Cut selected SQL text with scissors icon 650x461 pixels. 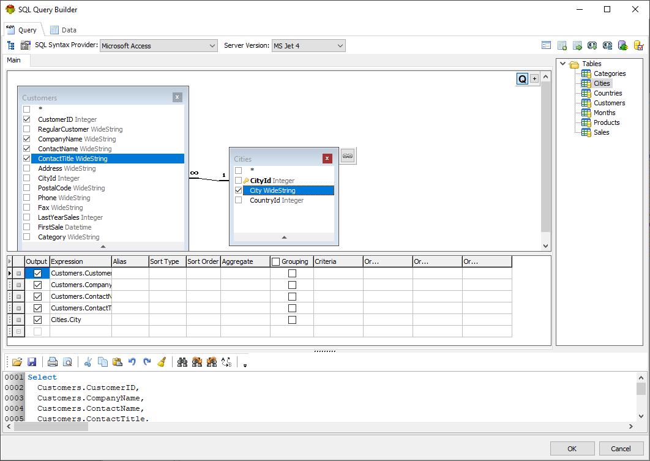point(88,362)
